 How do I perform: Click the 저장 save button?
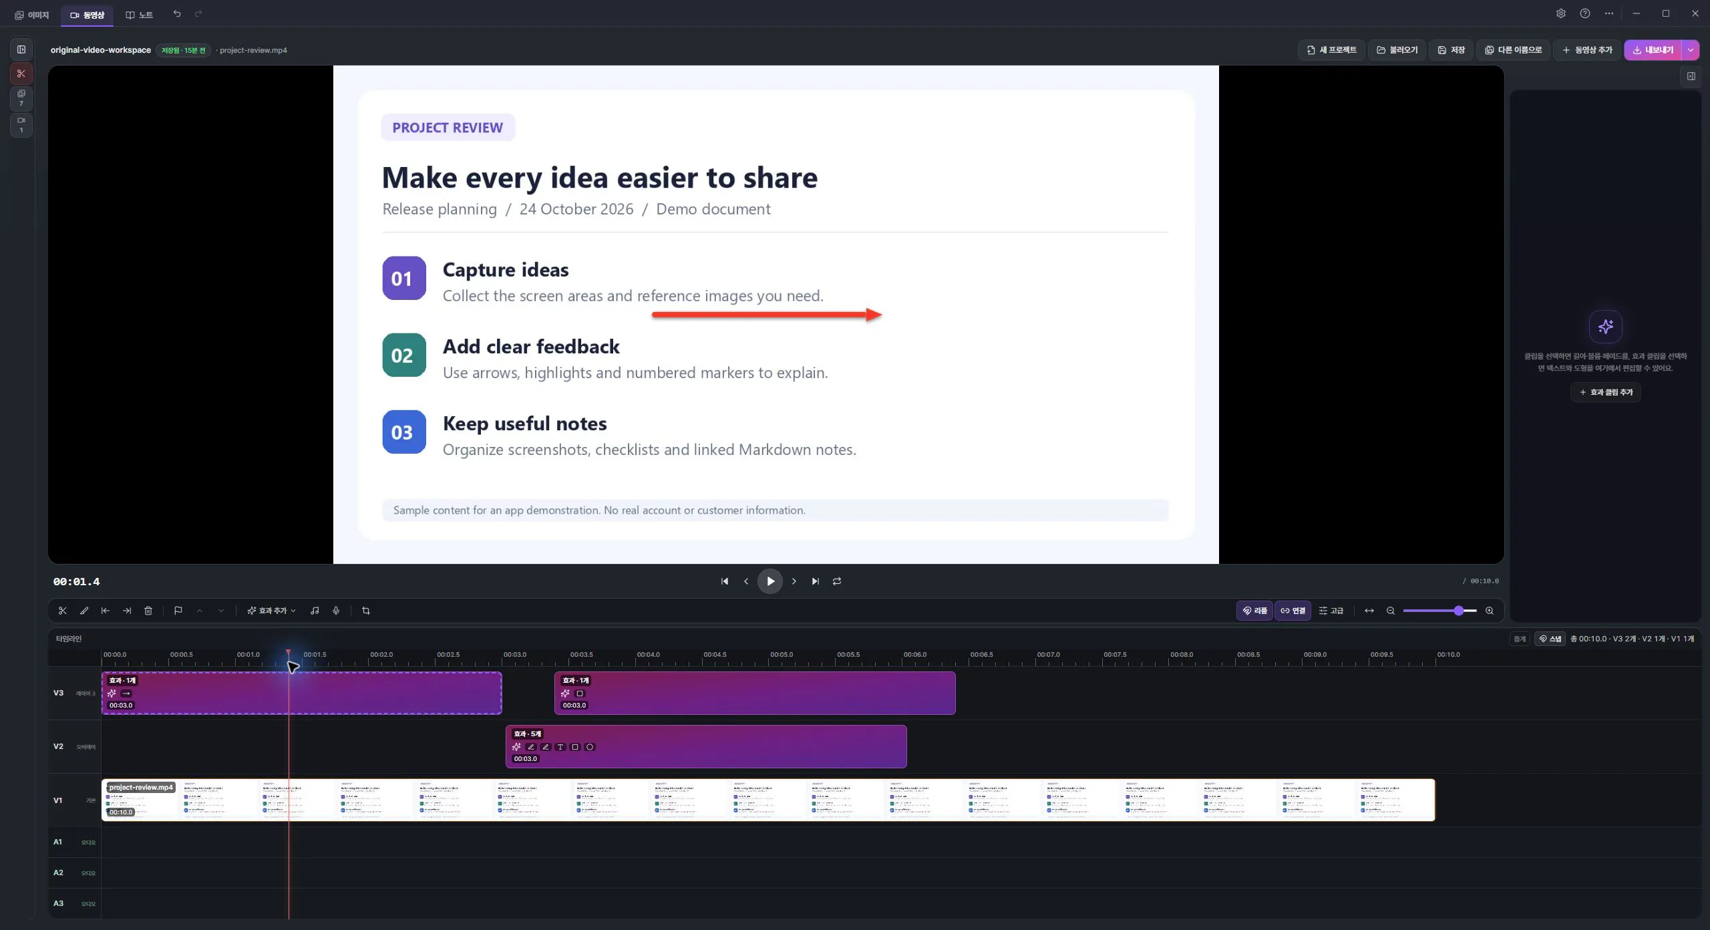coord(1451,50)
